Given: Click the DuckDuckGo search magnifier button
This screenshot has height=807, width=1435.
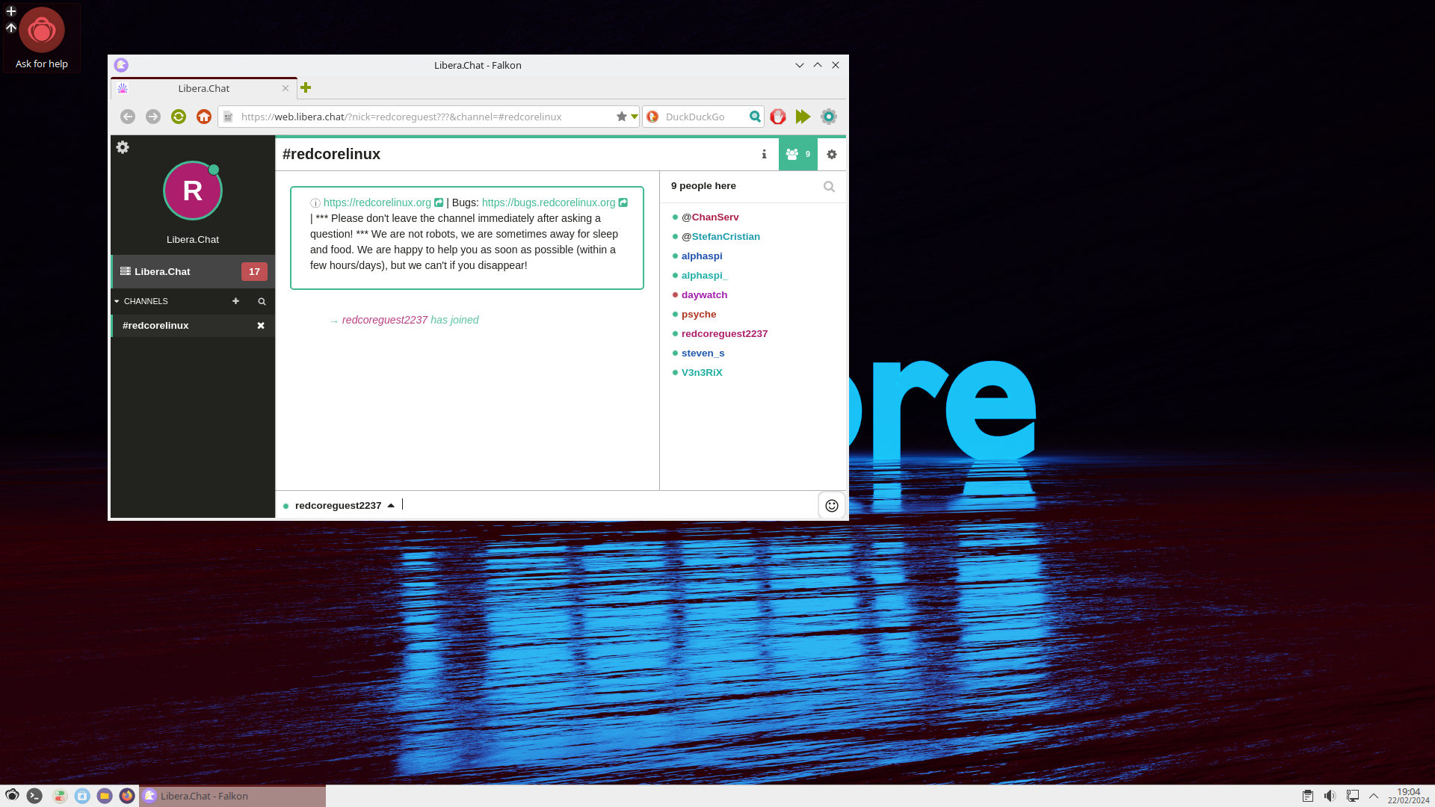Looking at the screenshot, I should coord(755,117).
